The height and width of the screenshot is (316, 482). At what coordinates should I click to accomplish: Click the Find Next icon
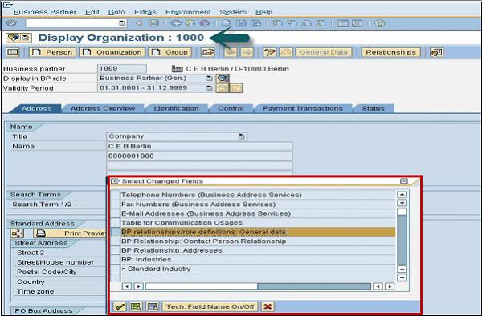tap(255, 23)
